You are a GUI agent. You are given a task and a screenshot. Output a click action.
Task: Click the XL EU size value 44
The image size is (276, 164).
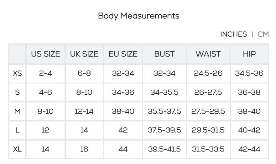pyautogui.click(x=123, y=150)
